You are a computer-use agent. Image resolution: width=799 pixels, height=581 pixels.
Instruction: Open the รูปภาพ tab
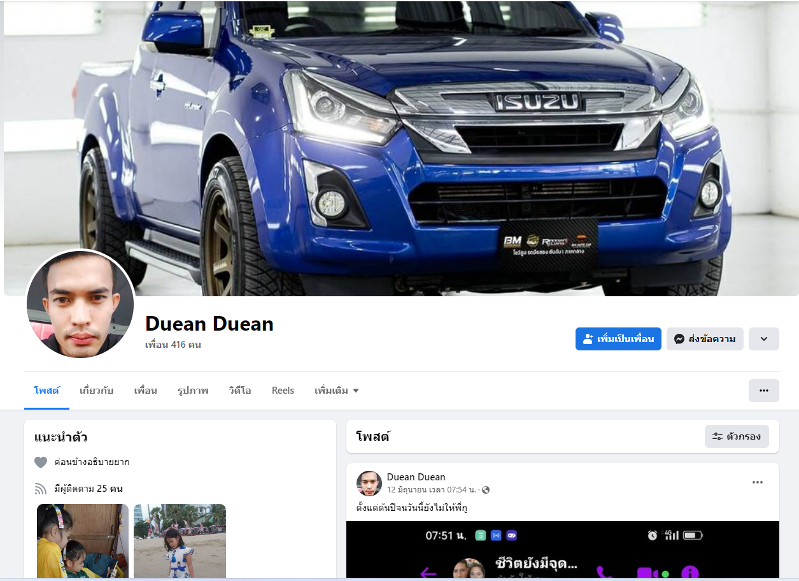193,391
